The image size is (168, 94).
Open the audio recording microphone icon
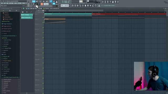[x=108, y=2]
